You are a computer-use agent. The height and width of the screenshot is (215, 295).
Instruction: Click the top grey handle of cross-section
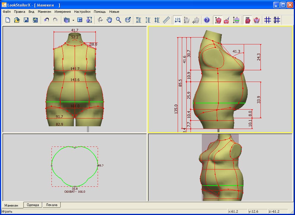click(75, 148)
